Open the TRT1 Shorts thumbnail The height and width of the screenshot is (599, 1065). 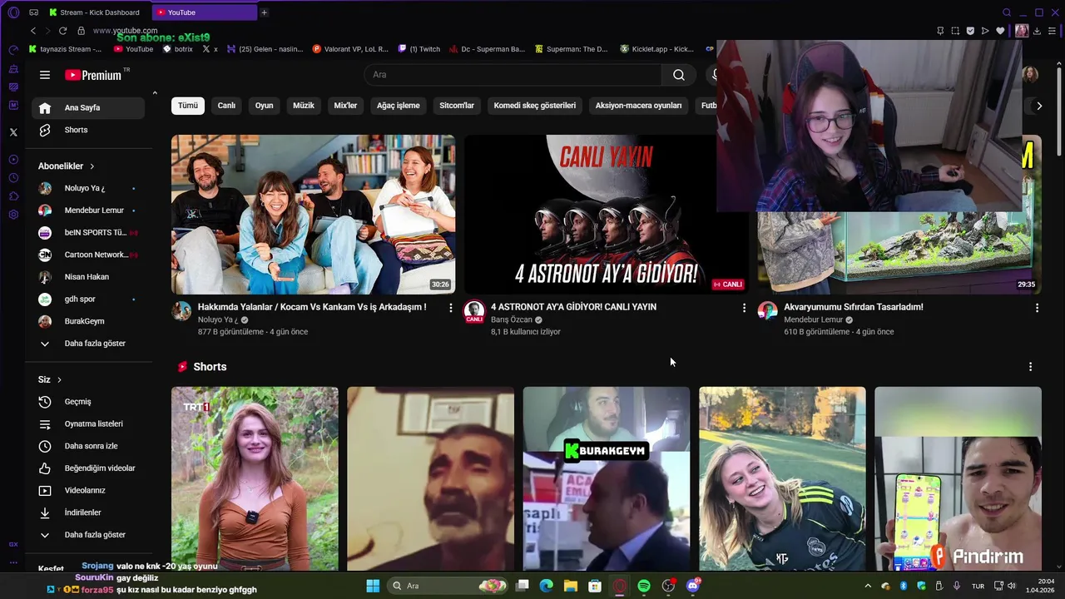[255, 478]
